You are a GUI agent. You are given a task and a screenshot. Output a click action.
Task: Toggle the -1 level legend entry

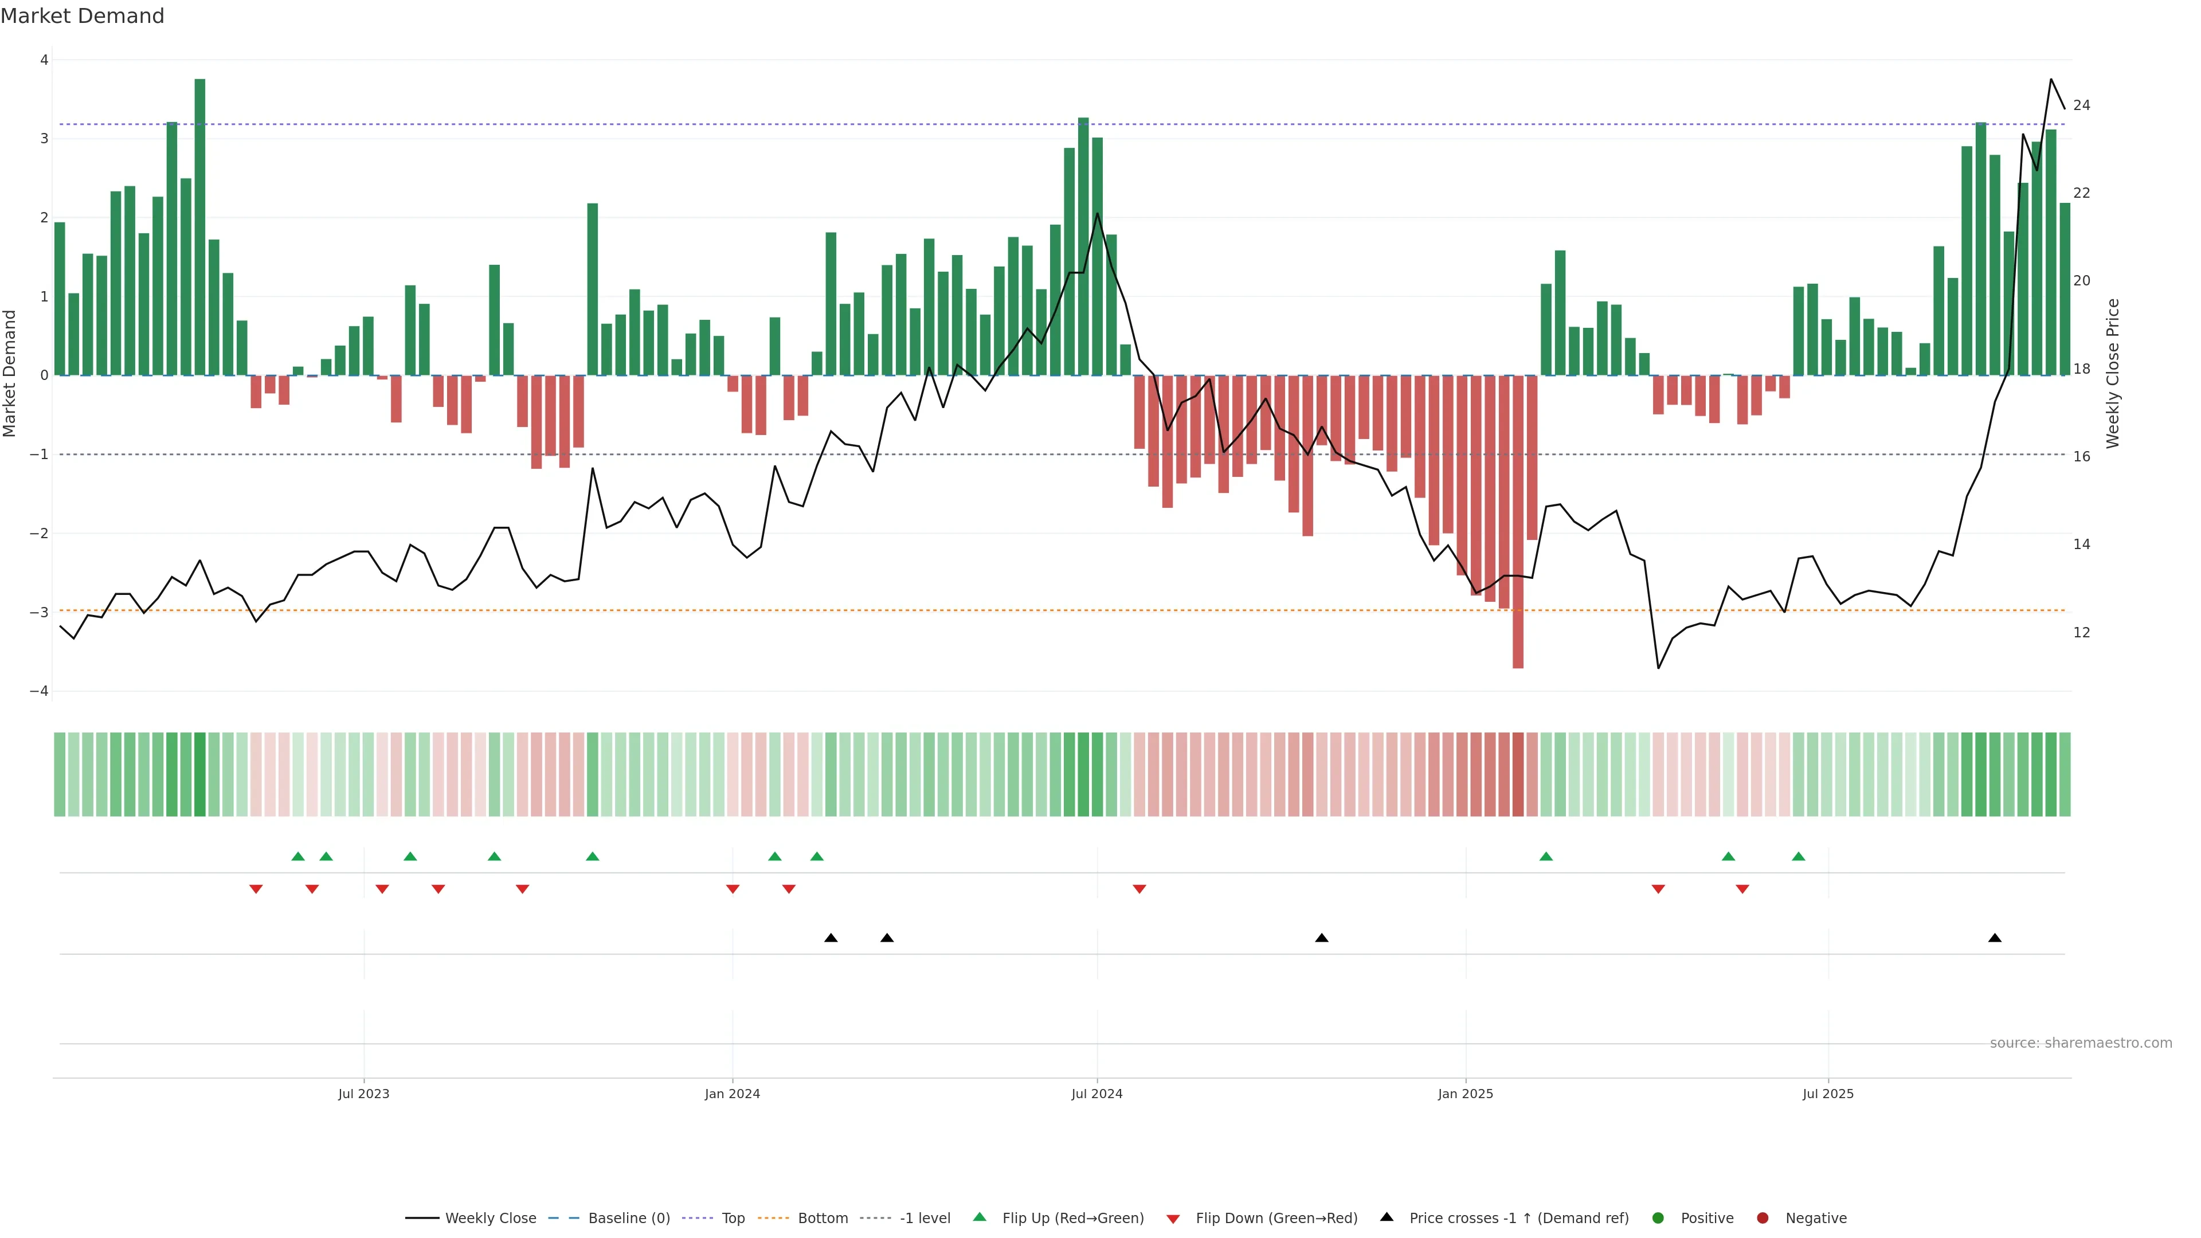coord(925,1217)
